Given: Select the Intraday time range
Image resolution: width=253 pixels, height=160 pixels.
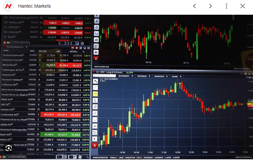Looking at the screenshot, I should 148,158.
